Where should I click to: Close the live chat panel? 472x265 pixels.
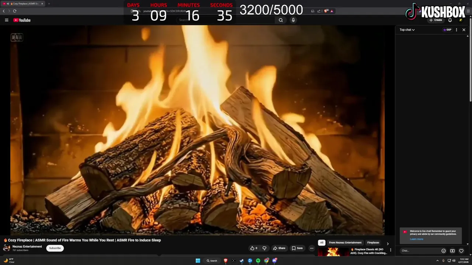click(464, 30)
